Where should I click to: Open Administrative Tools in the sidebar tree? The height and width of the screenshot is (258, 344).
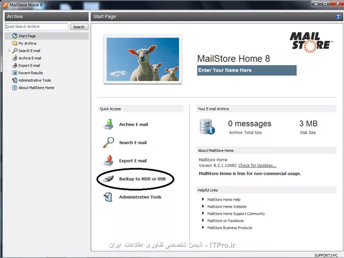(x=35, y=80)
